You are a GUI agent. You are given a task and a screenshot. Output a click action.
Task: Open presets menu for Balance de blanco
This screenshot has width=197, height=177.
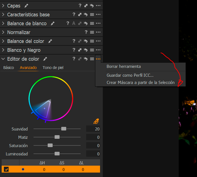point(92,23)
